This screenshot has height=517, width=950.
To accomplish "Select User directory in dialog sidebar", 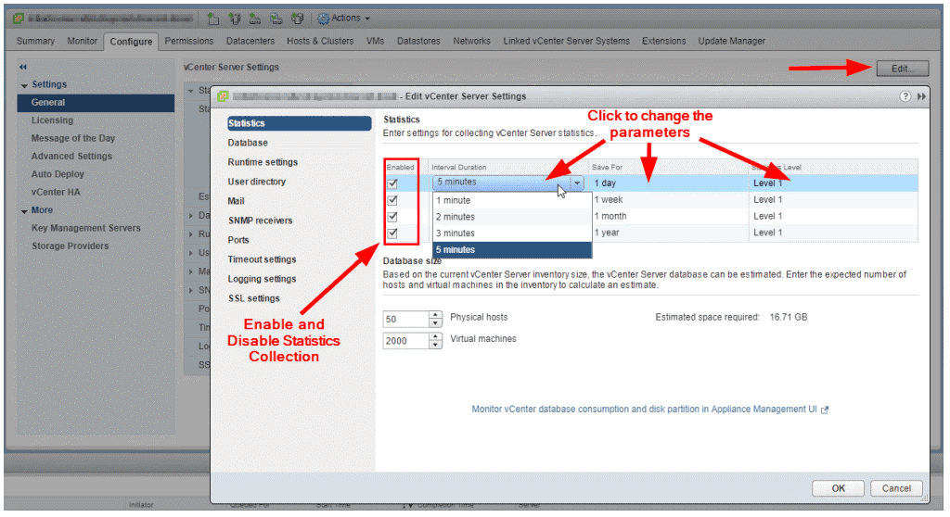I will click(x=257, y=182).
